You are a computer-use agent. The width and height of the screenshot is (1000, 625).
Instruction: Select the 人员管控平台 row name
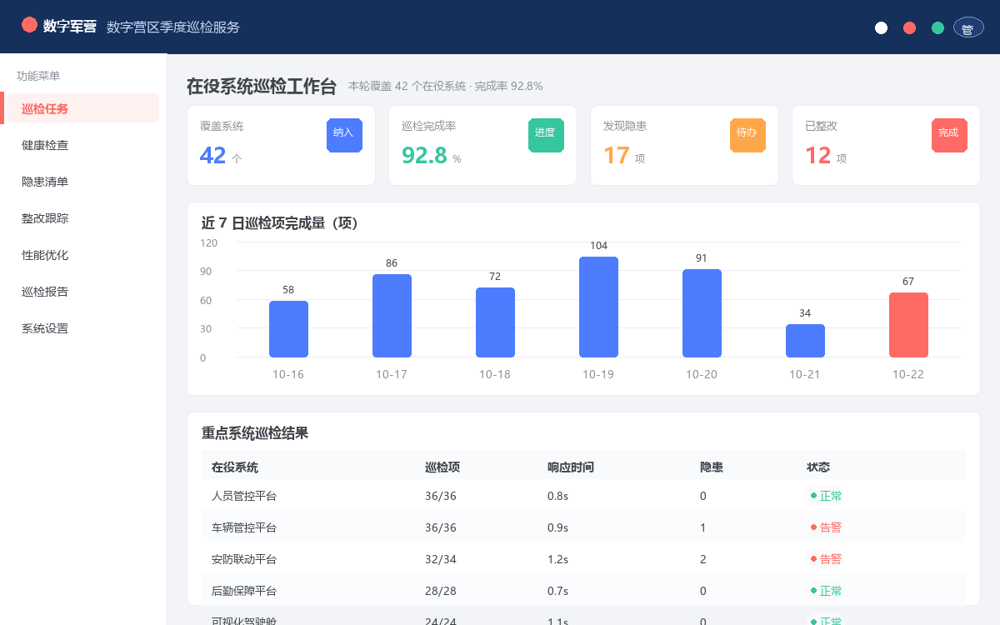[244, 496]
